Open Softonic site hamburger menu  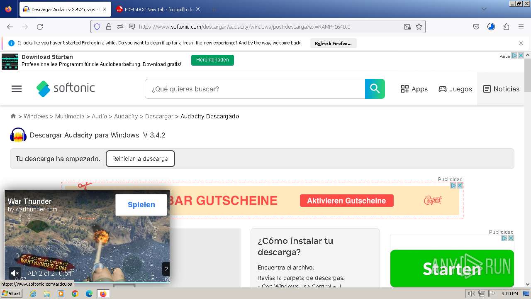click(17, 89)
